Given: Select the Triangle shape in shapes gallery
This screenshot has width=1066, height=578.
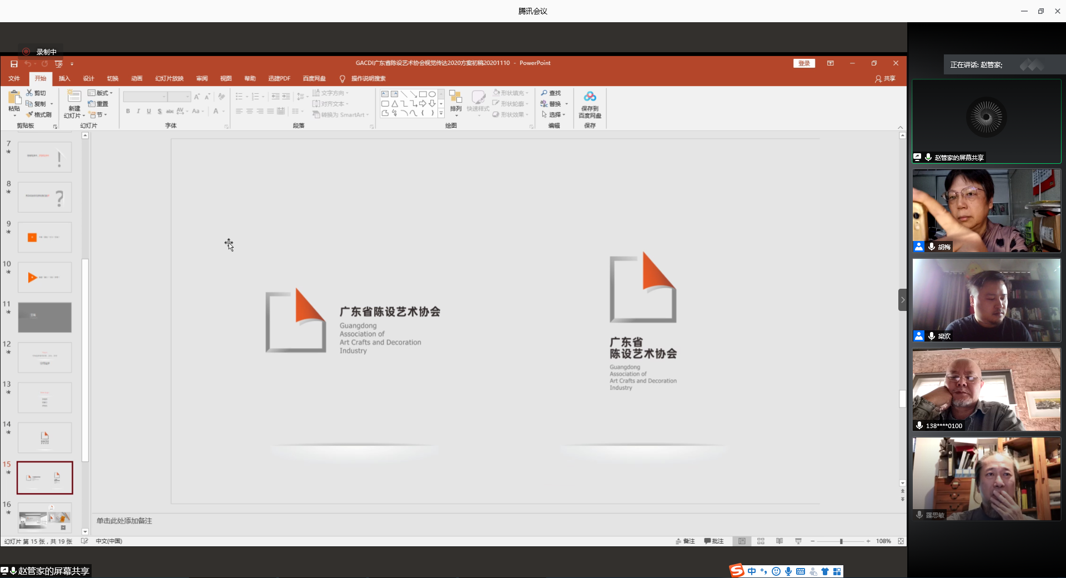Looking at the screenshot, I should (x=394, y=103).
